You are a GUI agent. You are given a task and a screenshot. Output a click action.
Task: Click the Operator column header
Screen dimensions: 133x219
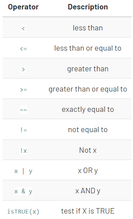tap(23, 7)
